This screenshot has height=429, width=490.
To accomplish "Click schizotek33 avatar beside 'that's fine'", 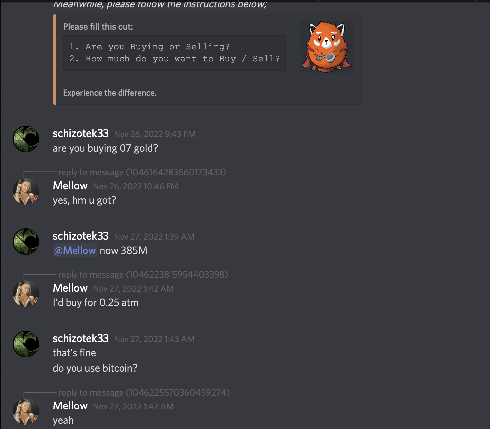I will pos(26,344).
